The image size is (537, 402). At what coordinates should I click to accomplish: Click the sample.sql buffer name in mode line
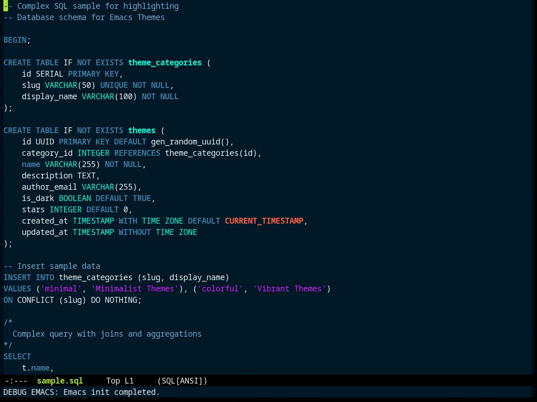tap(60, 381)
